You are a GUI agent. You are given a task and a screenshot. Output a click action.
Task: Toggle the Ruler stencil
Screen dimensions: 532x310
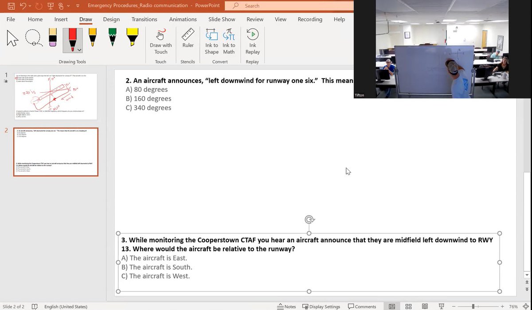pos(188,39)
